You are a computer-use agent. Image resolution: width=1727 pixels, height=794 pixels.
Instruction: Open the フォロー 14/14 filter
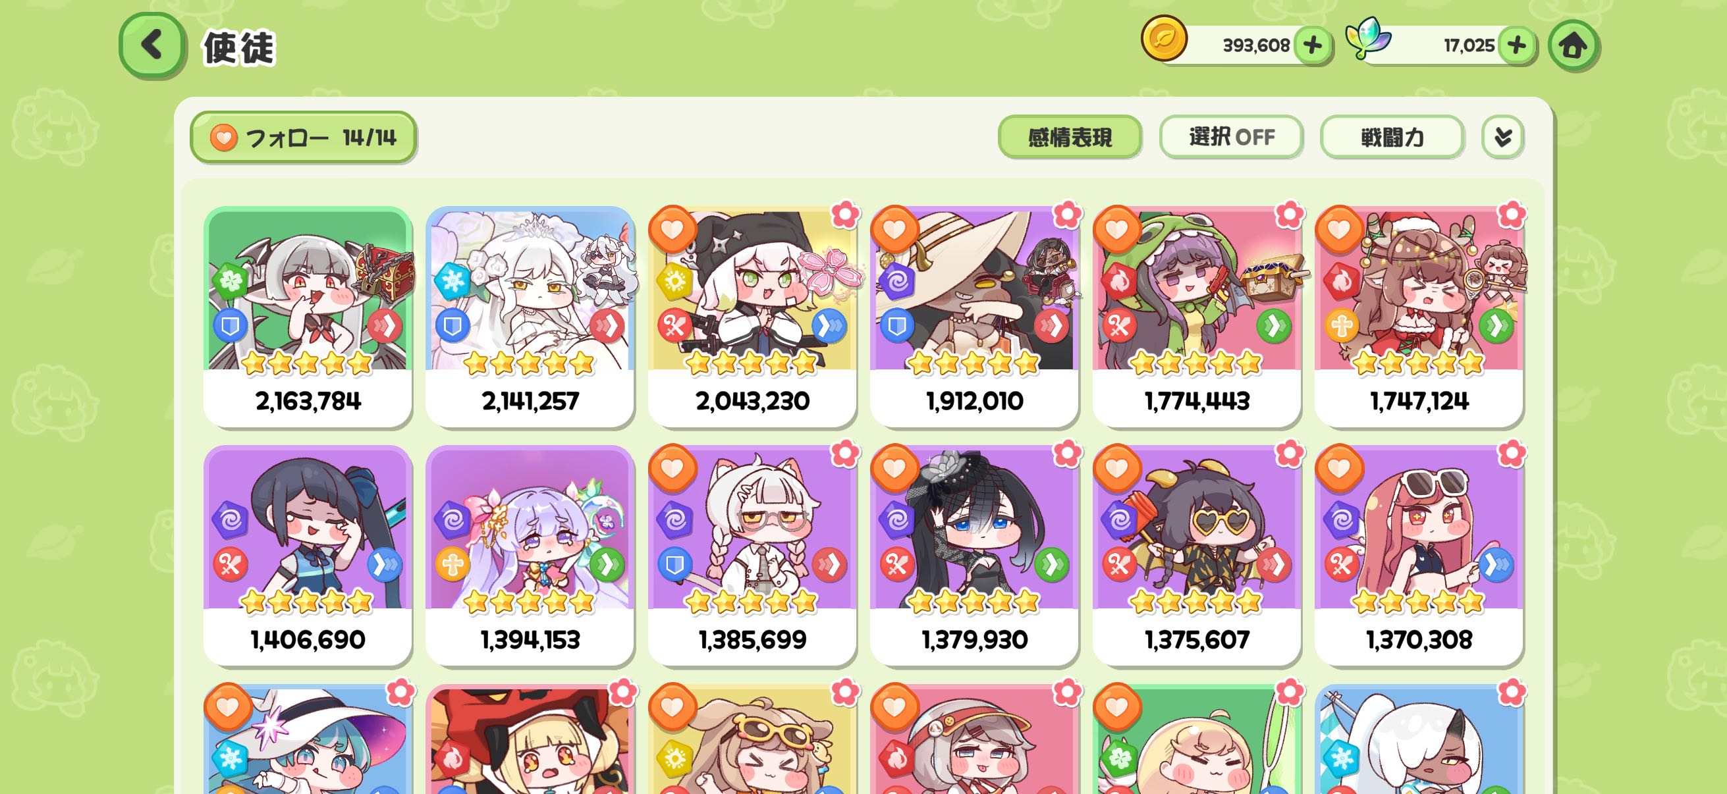tap(303, 138)
